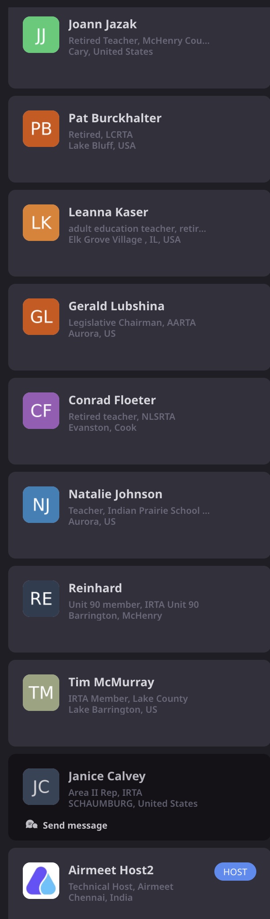This screenshot has width=270, height=919.
Task: Select Pat Burckhalter's name
Action: [115, 118]
